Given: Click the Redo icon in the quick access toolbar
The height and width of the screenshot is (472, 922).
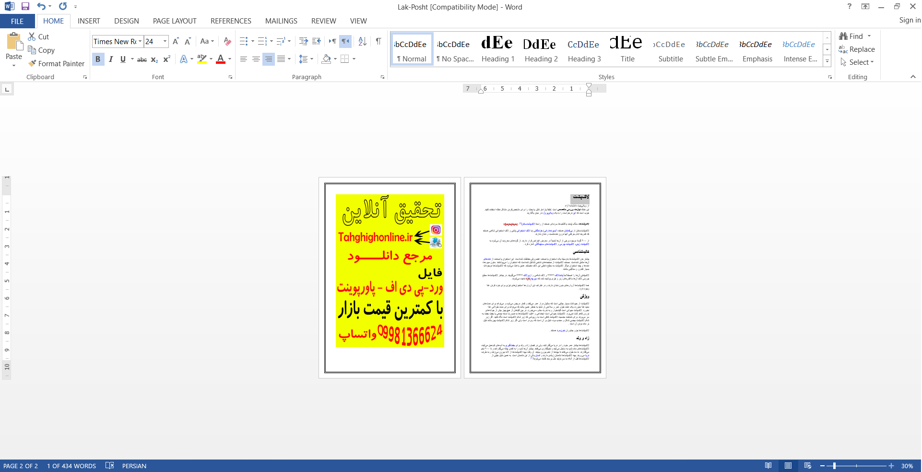Looking at the screenshot, I should pos(63,7).
